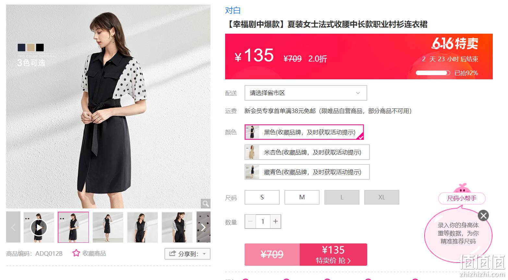Select the 黑色 color option
The width and height of the screenshot is (508, 280).
[304, 132]
